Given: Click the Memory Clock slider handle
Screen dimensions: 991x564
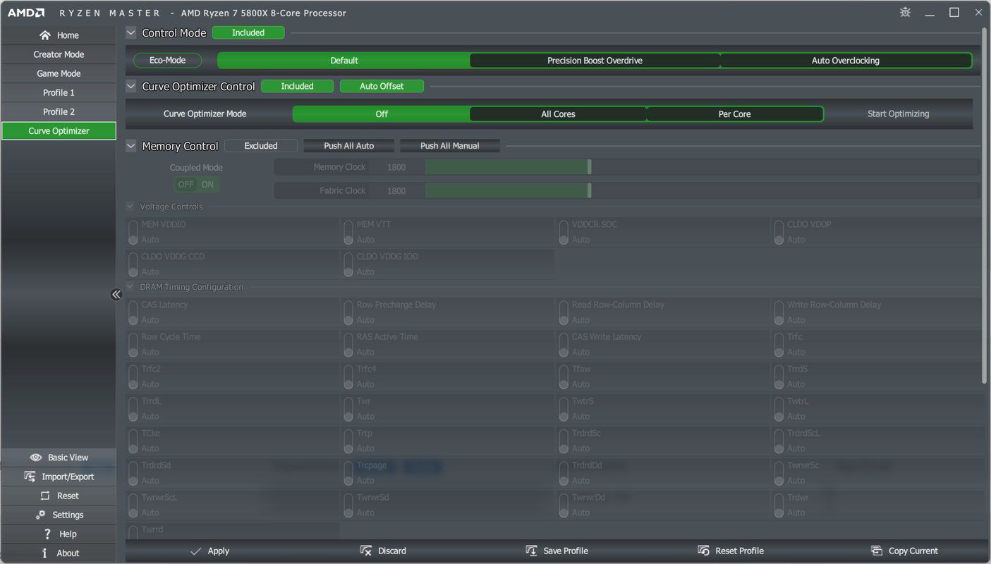Looking at the screenshot, I should point(589,166).
